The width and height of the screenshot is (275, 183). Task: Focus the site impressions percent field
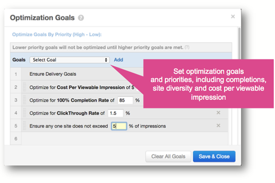tap(119, 126)
